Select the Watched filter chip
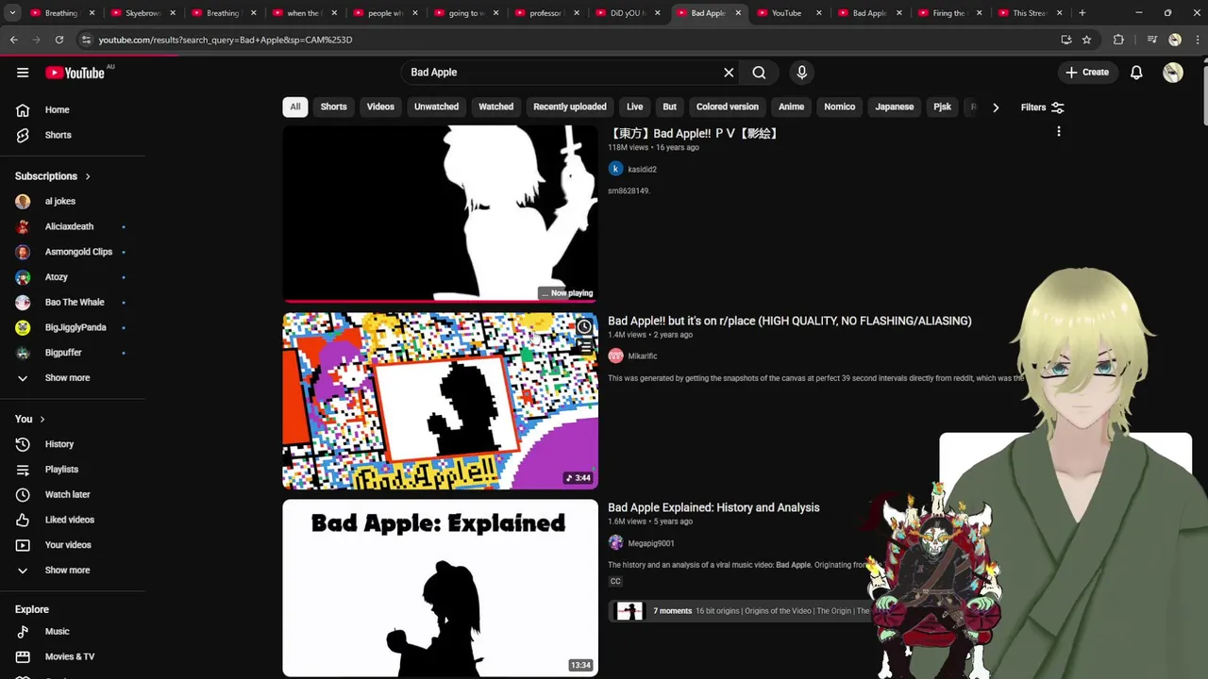Image resolution: width=1208 pixels, height=679 pixels. click(x=495, y=107)
